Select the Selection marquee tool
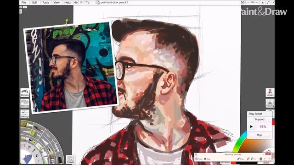The width and height of the screenshot is (294, 165). [x=23, y=146]
